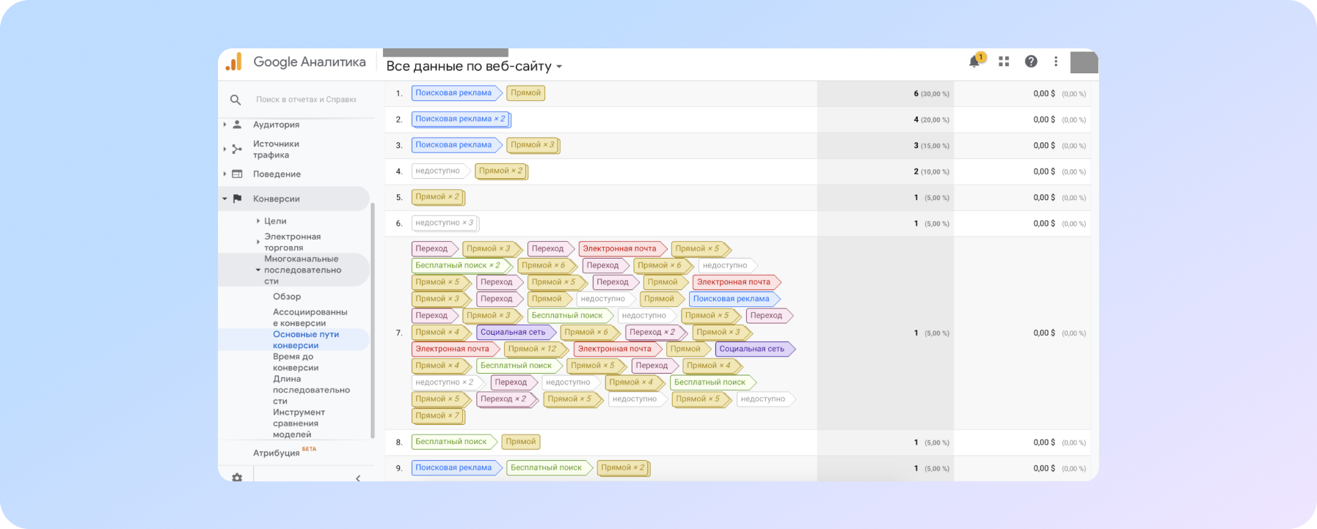The image size is (1317, 529).
Task: Click the Google Analytics logo icon
Action: (233, 62)
